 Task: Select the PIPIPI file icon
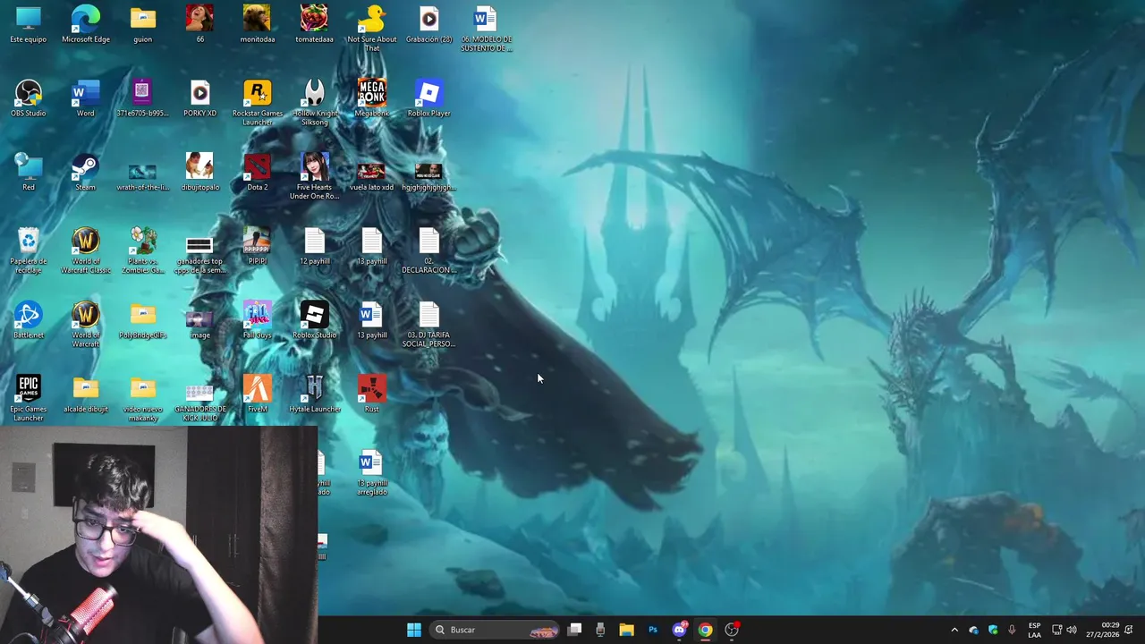(258, 246)
